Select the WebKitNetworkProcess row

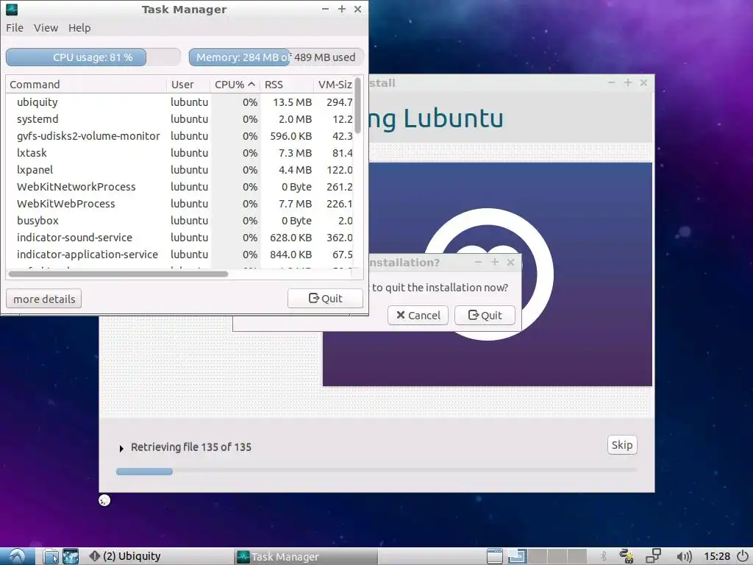(x=180, y=187)
